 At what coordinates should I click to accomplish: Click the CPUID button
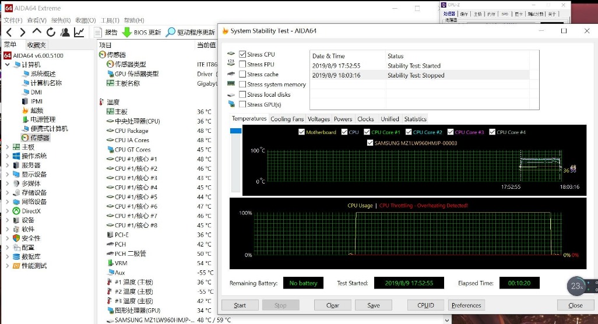point(425,305)
